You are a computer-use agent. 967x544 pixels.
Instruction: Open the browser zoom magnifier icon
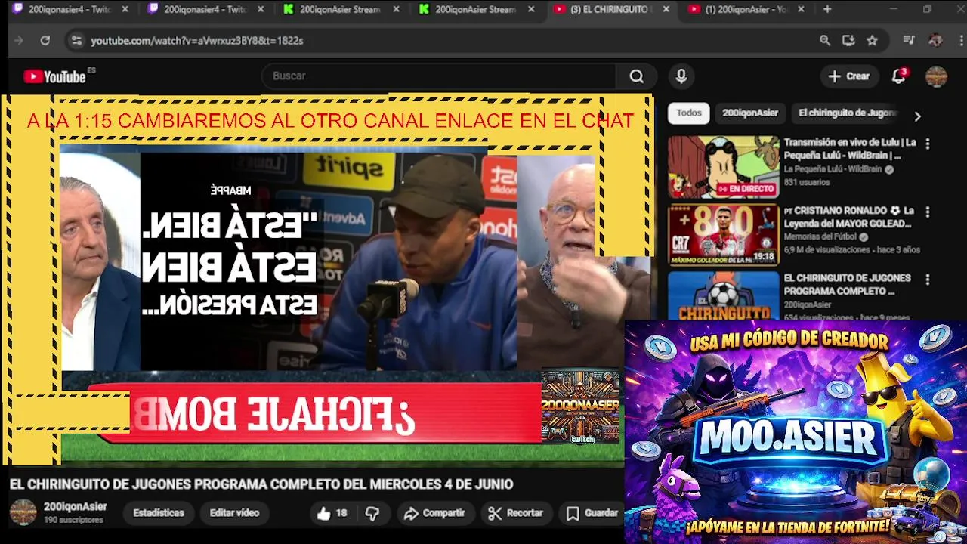coord(825,40)
